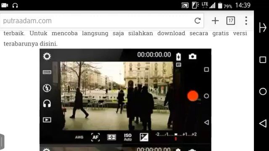The image size is (269, 151).
Task: Open a new browser tab
Action: [x=215, y=21]
